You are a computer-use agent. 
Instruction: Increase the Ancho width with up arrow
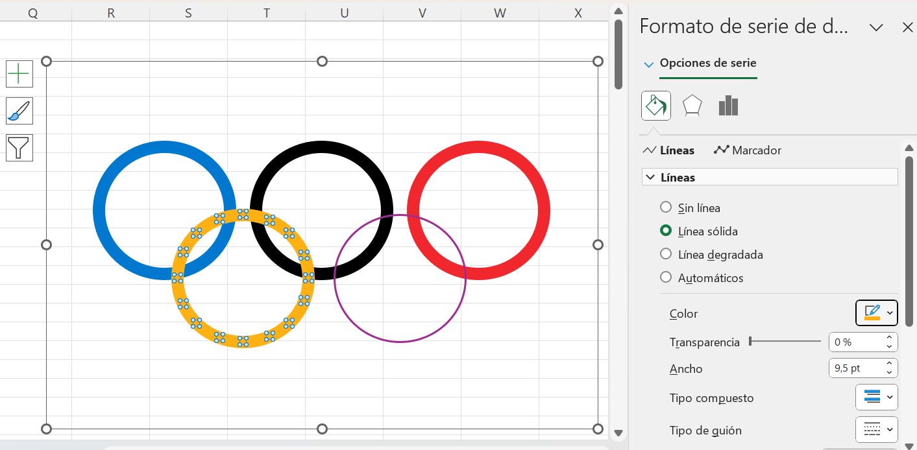(889, 364)
